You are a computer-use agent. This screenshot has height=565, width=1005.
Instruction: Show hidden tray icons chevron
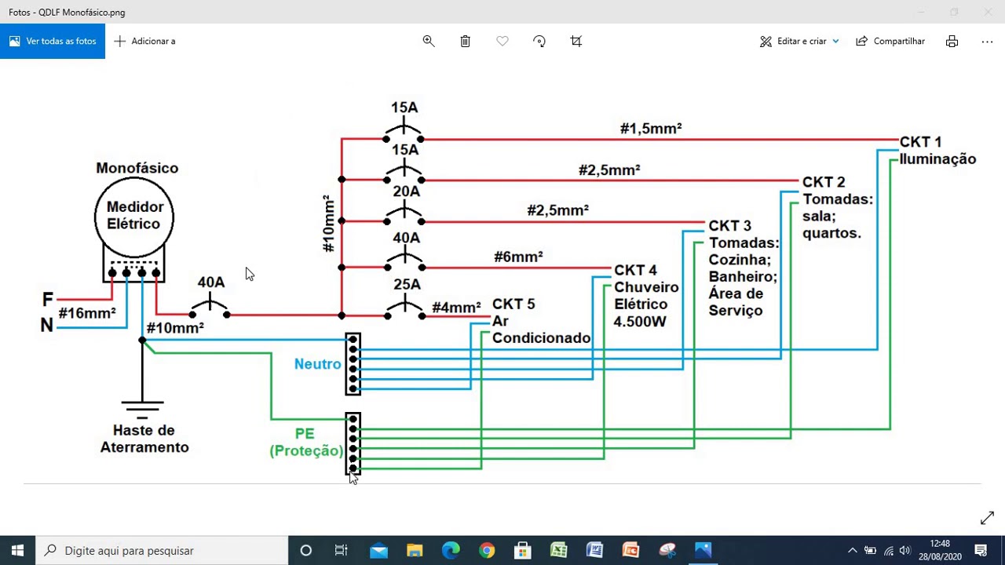(x=852, y=550)
